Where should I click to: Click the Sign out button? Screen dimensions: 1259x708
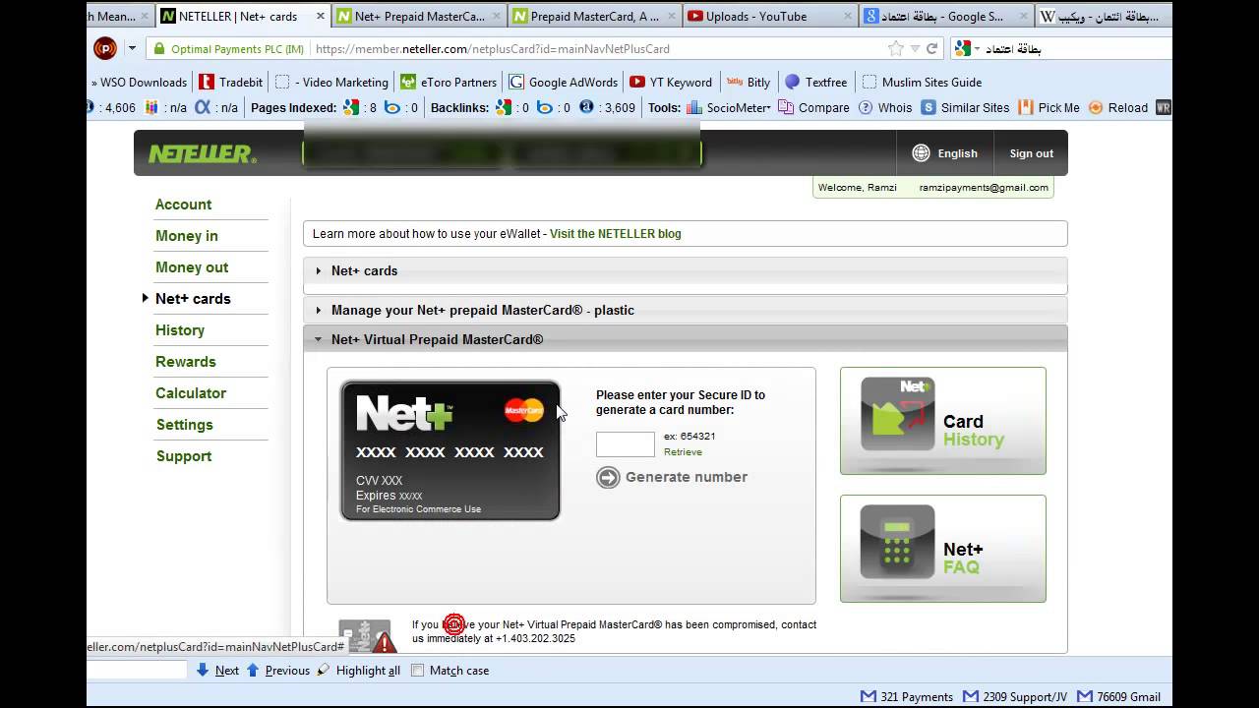(1031, 153)
